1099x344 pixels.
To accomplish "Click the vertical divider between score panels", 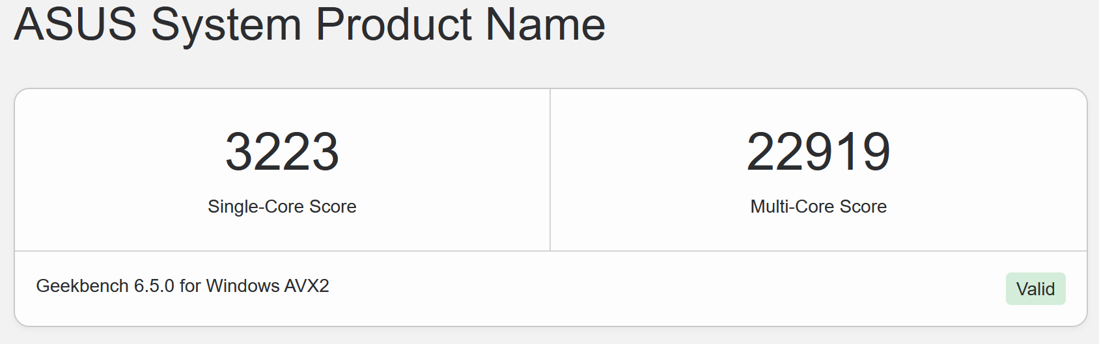I will (x=550, y=170).
